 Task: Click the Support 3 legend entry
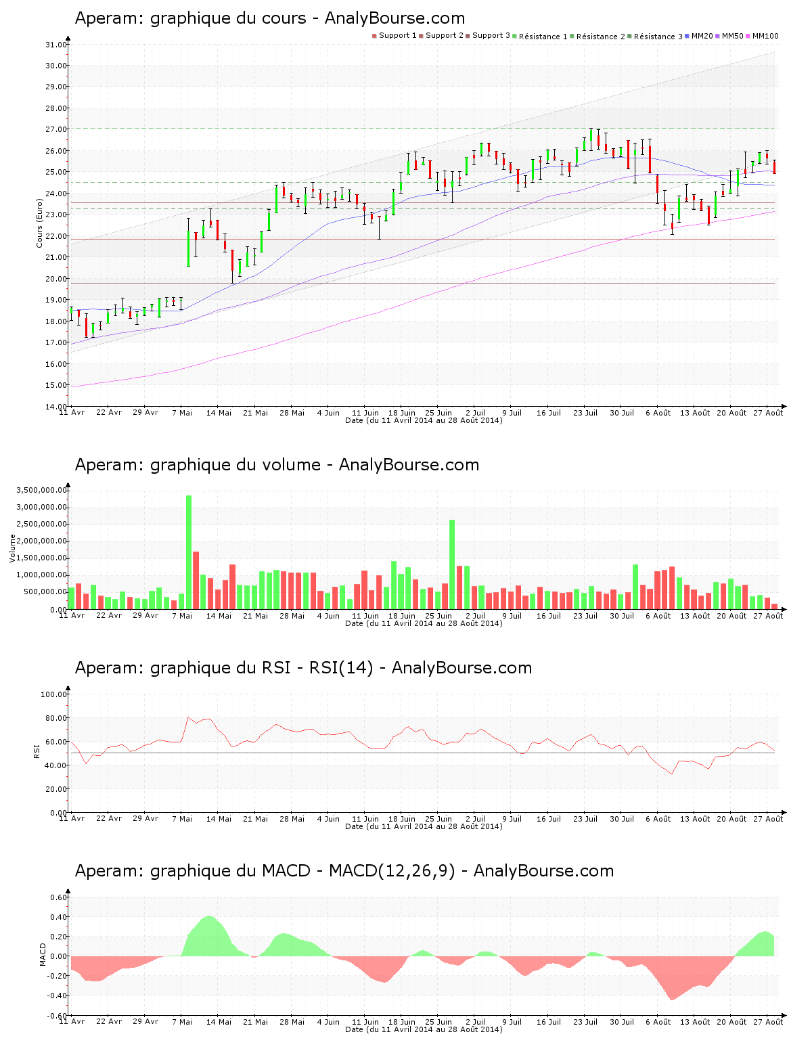tap(488, 36)
